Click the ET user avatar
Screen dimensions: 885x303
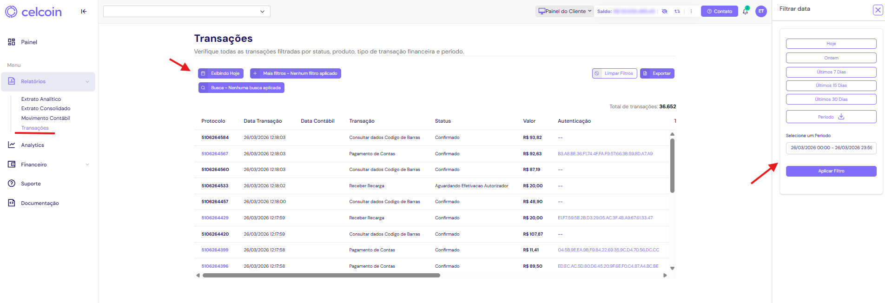[x=761, y=12]
